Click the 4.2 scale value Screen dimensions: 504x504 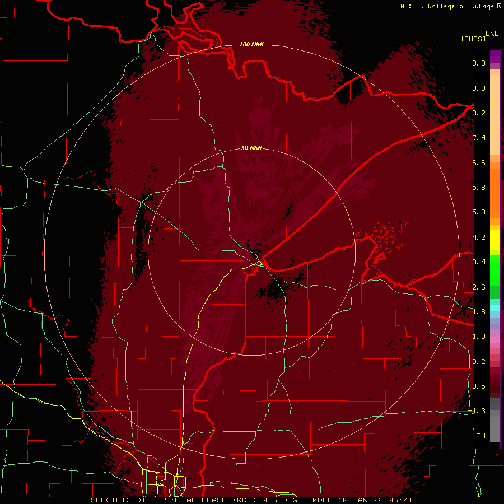click(479, 237)
